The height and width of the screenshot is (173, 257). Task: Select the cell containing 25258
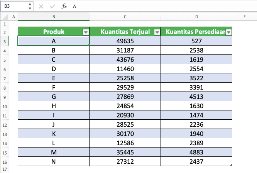pos(125,78)
